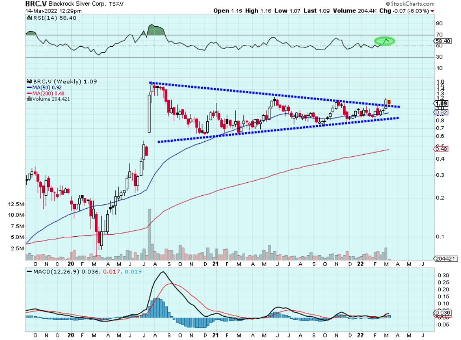Click the 0.6 price axis label

(440, 136)
